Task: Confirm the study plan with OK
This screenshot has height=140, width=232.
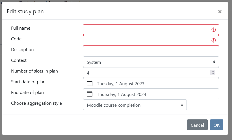Action: (216, 125)
